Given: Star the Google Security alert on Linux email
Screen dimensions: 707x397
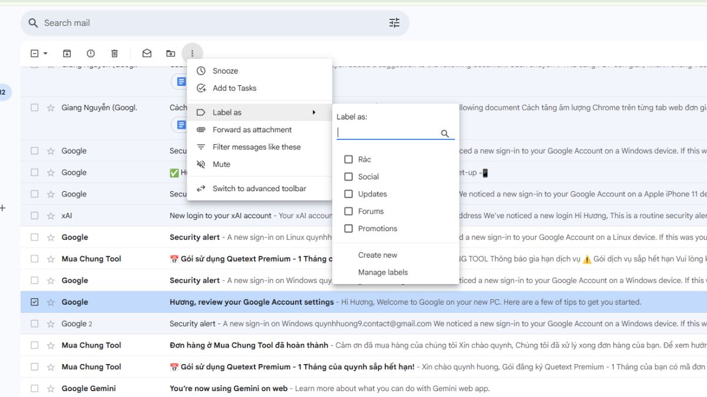Looking at the screenshot, I should tap(51, 238).
